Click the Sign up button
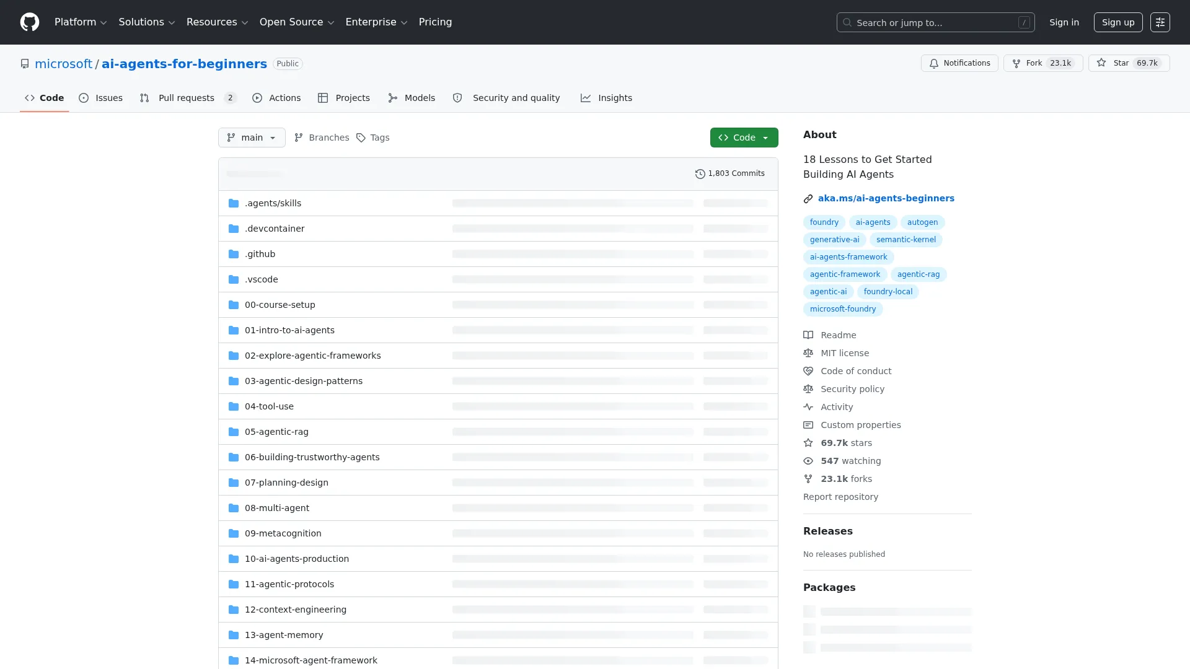 [x=1118, y=22]
